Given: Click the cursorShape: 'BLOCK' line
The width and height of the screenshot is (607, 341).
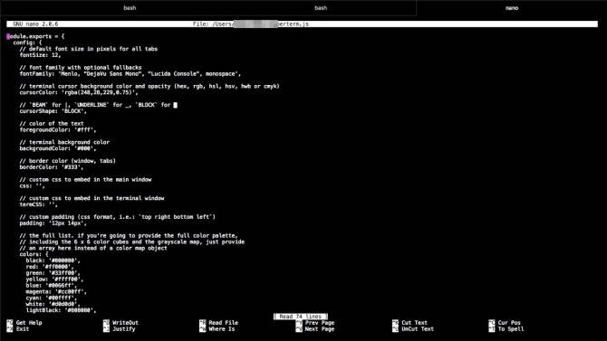Looking at the screenshot, I should click(x=53, y=111).
